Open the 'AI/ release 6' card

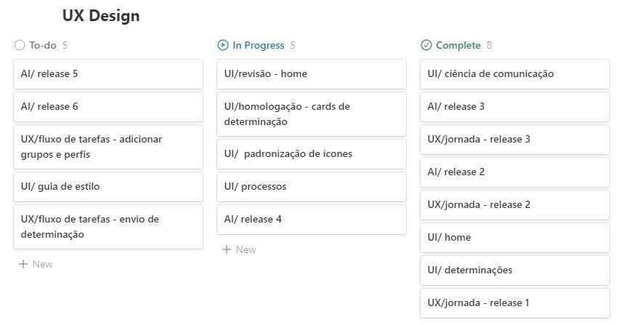[x=107, y=107]
